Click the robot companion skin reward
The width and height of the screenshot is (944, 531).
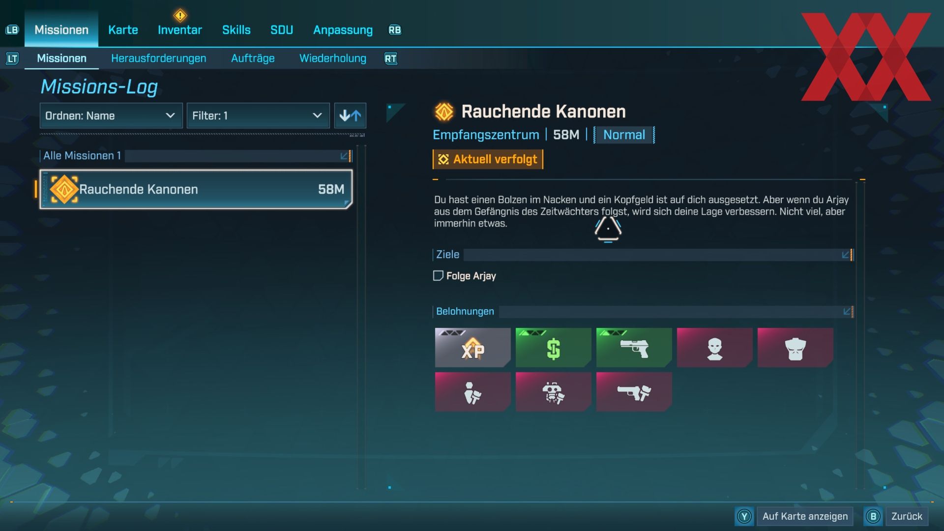(x=553, y=392)
